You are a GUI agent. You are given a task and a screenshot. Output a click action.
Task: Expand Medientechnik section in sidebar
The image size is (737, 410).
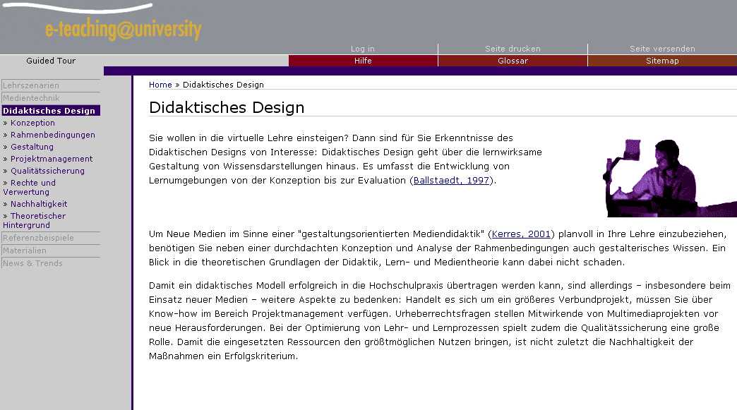(x=31, y=98)
